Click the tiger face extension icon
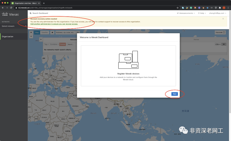 203,8
